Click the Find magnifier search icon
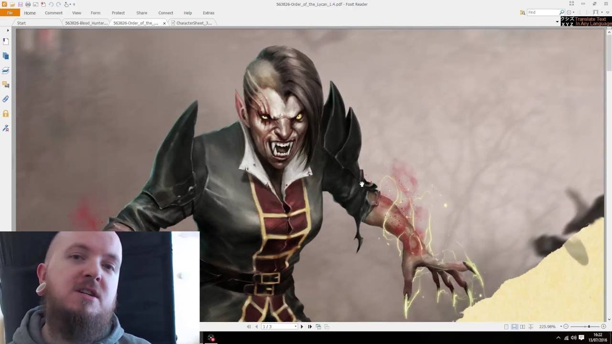This screenshot has height=344, width=612. point(562,12)
